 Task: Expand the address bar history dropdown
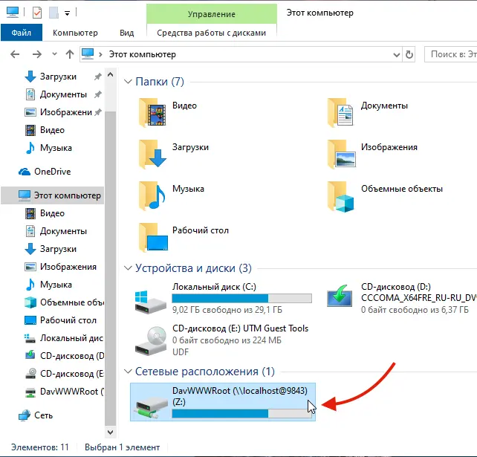pyautogui.click(x=396, y=55)
